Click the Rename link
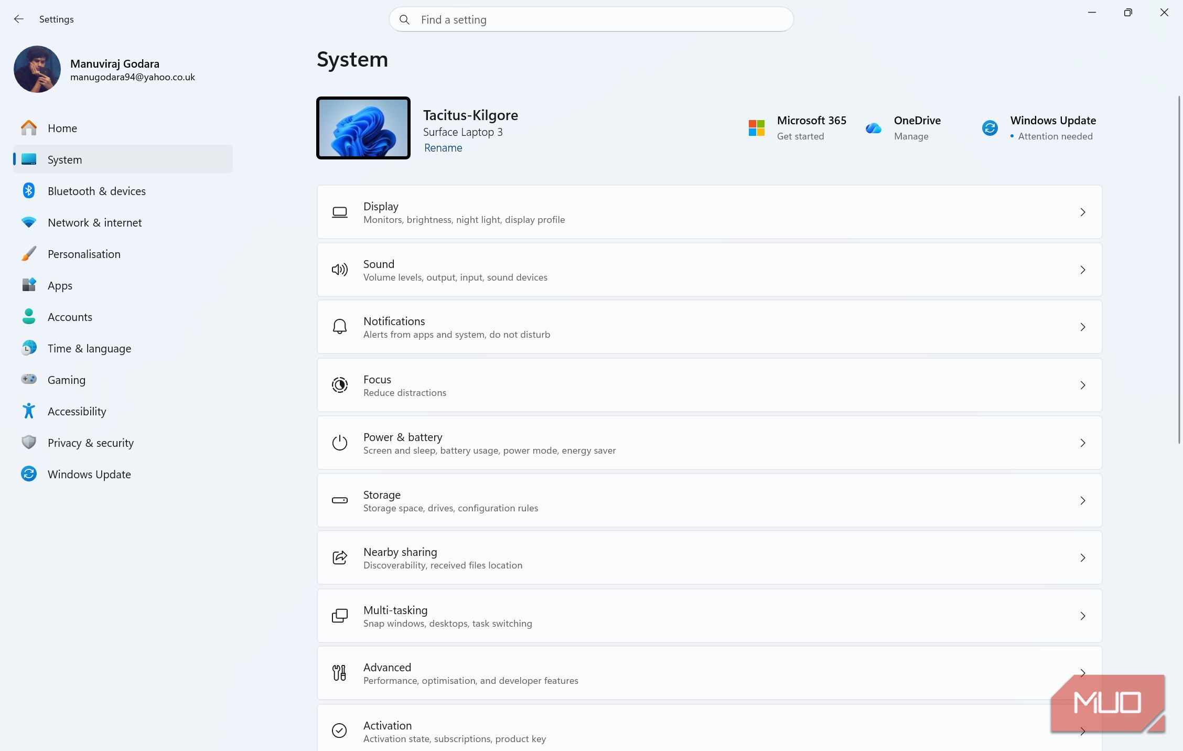This screenshot has width=1183, height=751. click(443, 148)
